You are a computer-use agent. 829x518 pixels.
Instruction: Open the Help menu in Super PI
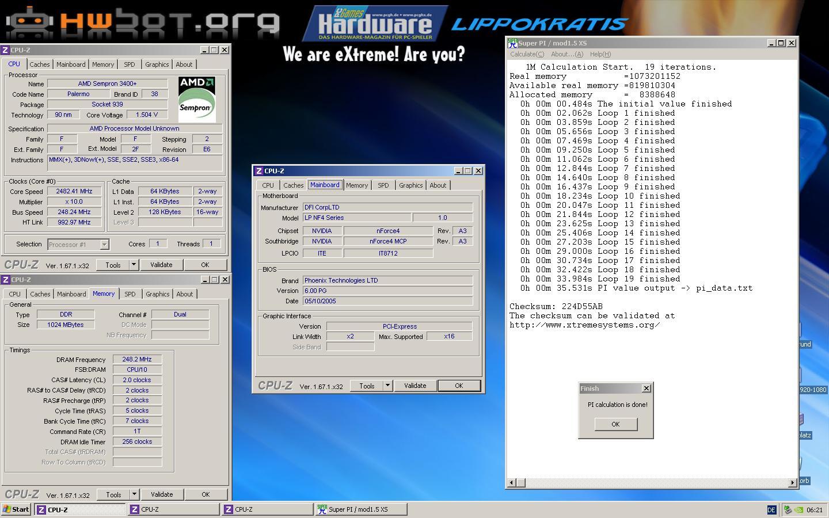pos(600,54)
